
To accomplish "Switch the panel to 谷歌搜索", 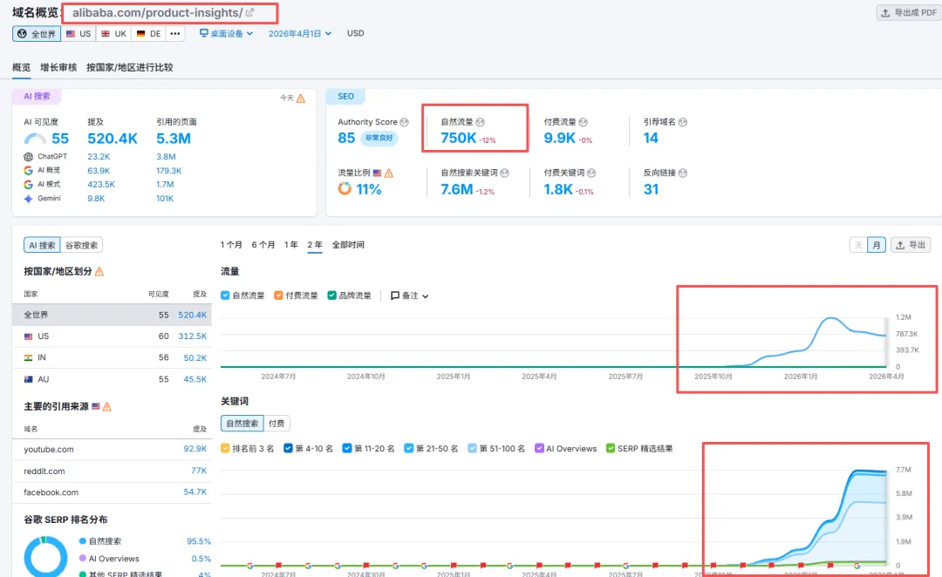I will pos(82,245).
